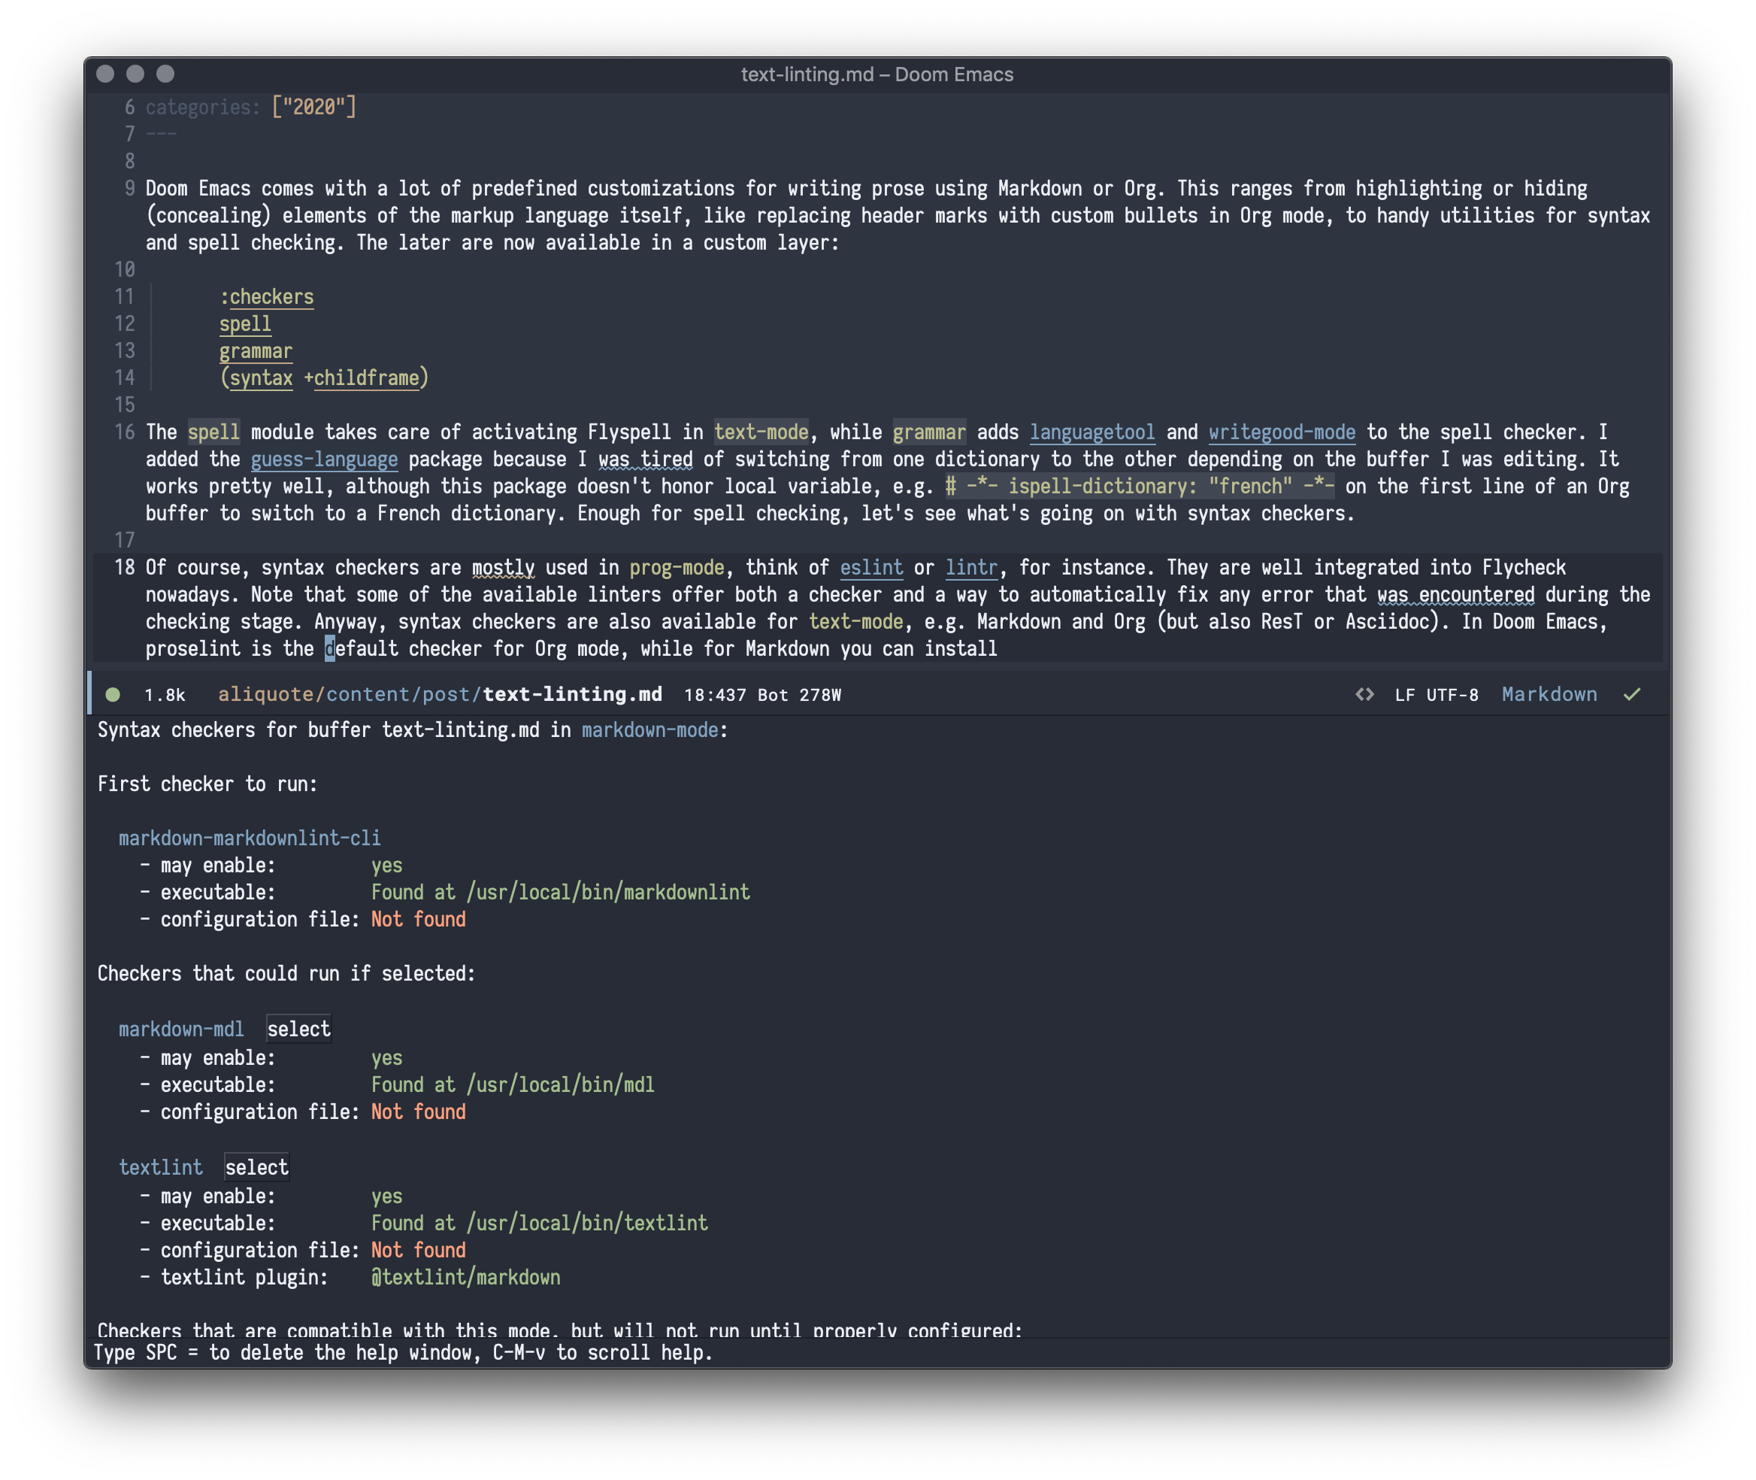The width and height of the screenshot is (1756, 1480).
Task: Click the red close window button
Action: pyautogui.click(x=106, y=74)
